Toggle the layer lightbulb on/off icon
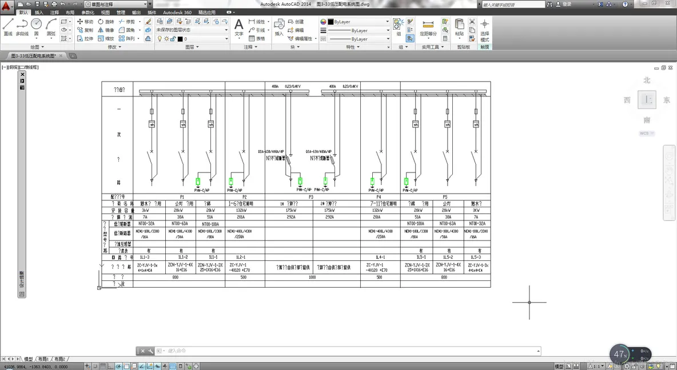The image size is (677, 370). click(160, 39)
